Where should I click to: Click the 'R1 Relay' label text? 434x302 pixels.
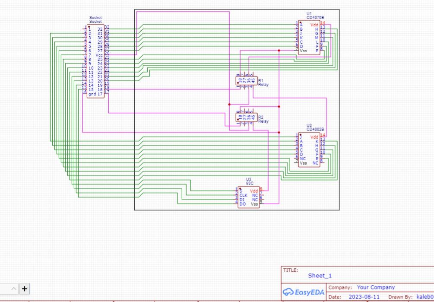(x=263, y=83)
